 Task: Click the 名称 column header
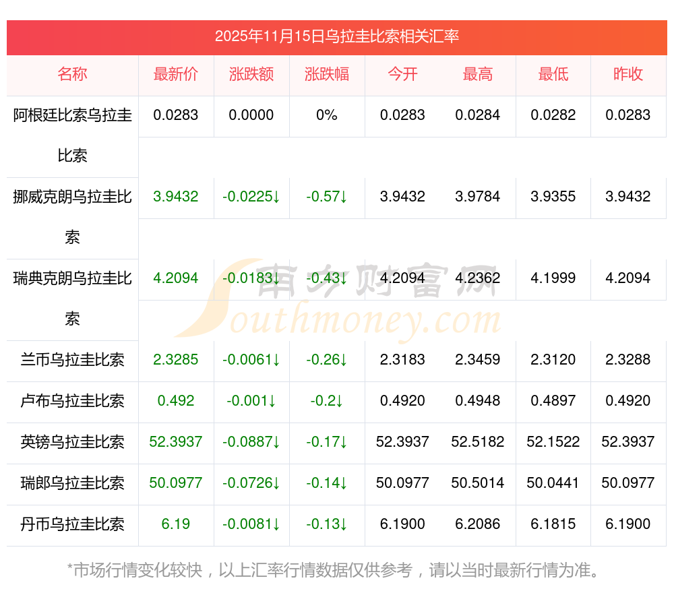coord(72,75)
